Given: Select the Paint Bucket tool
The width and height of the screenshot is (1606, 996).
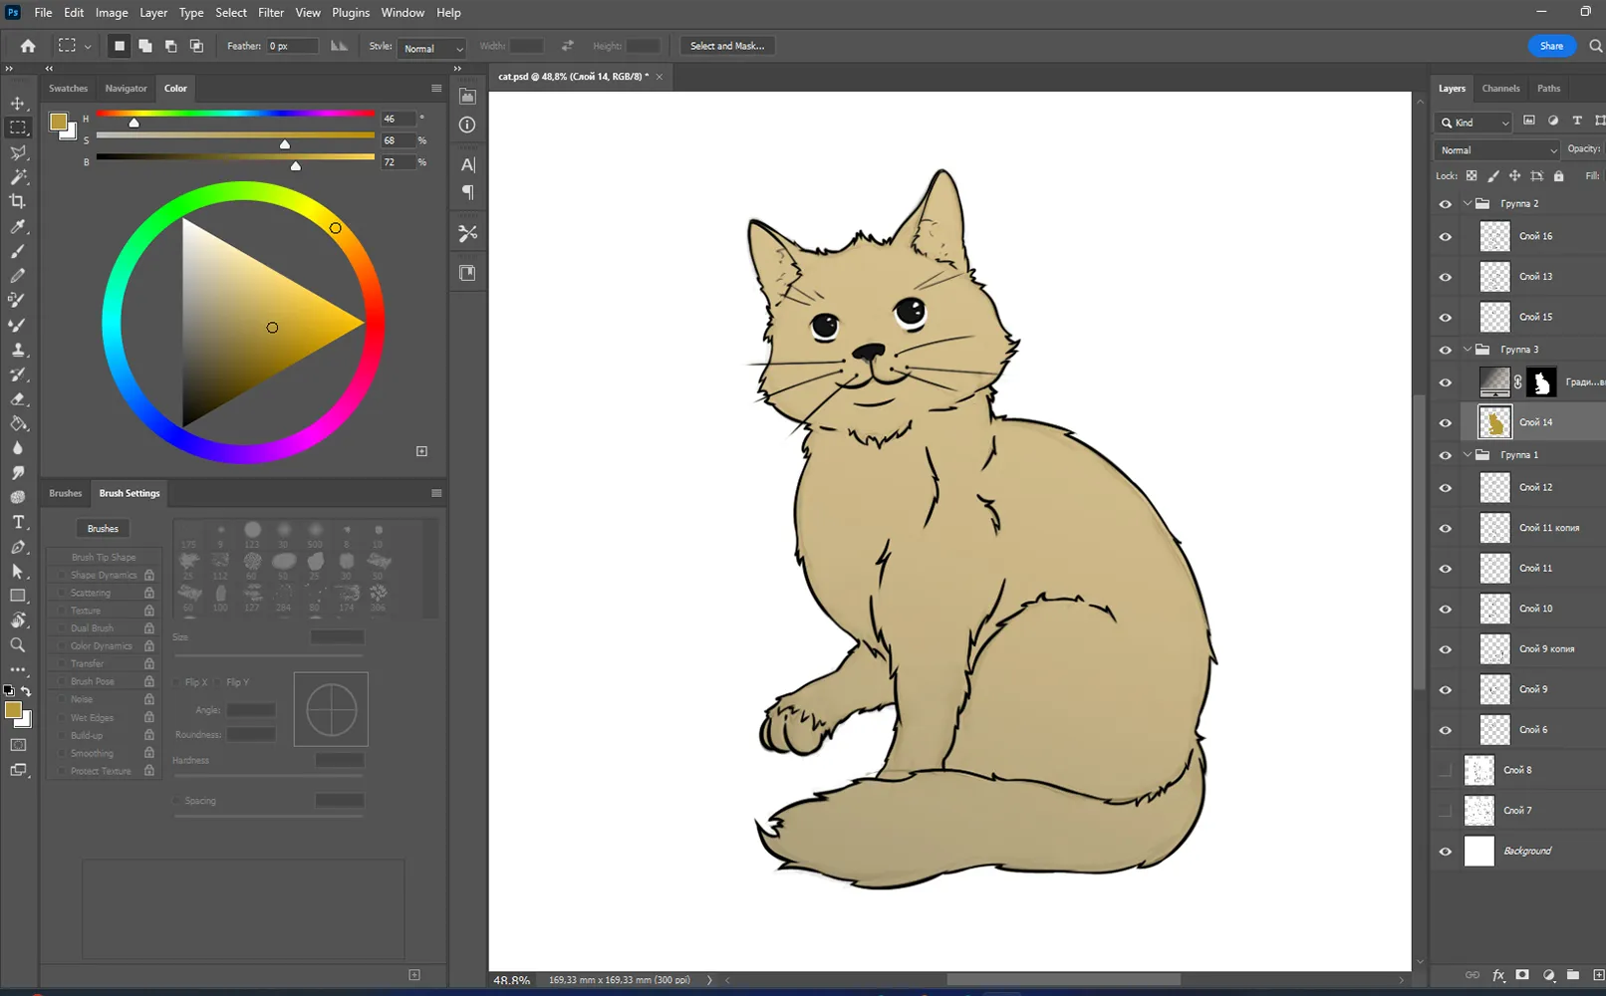Looking at the screenshot, I should point(18,424).
